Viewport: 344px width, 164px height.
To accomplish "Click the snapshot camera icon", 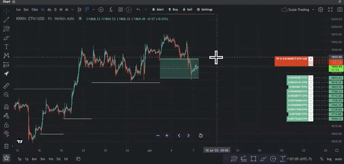I will (x=339, y=9).
